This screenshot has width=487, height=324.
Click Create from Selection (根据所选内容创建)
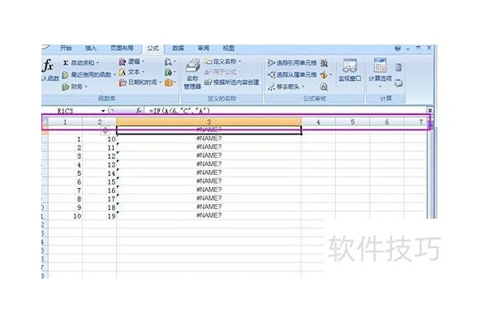pos(231,83)
